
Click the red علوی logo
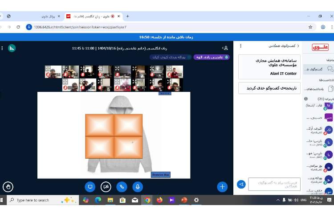tap(320, 47)
